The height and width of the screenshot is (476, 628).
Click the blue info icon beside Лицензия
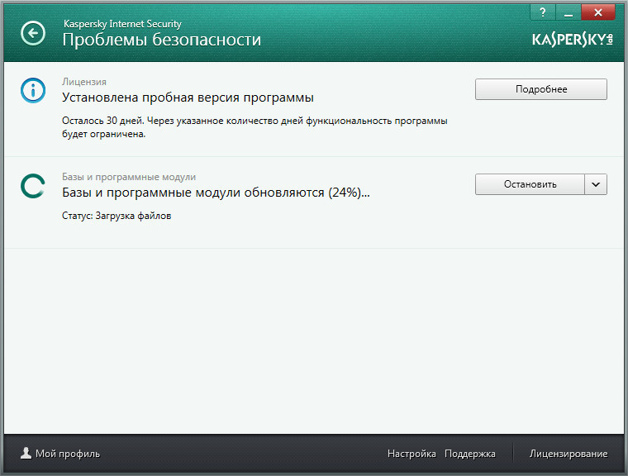pos(33,92)
